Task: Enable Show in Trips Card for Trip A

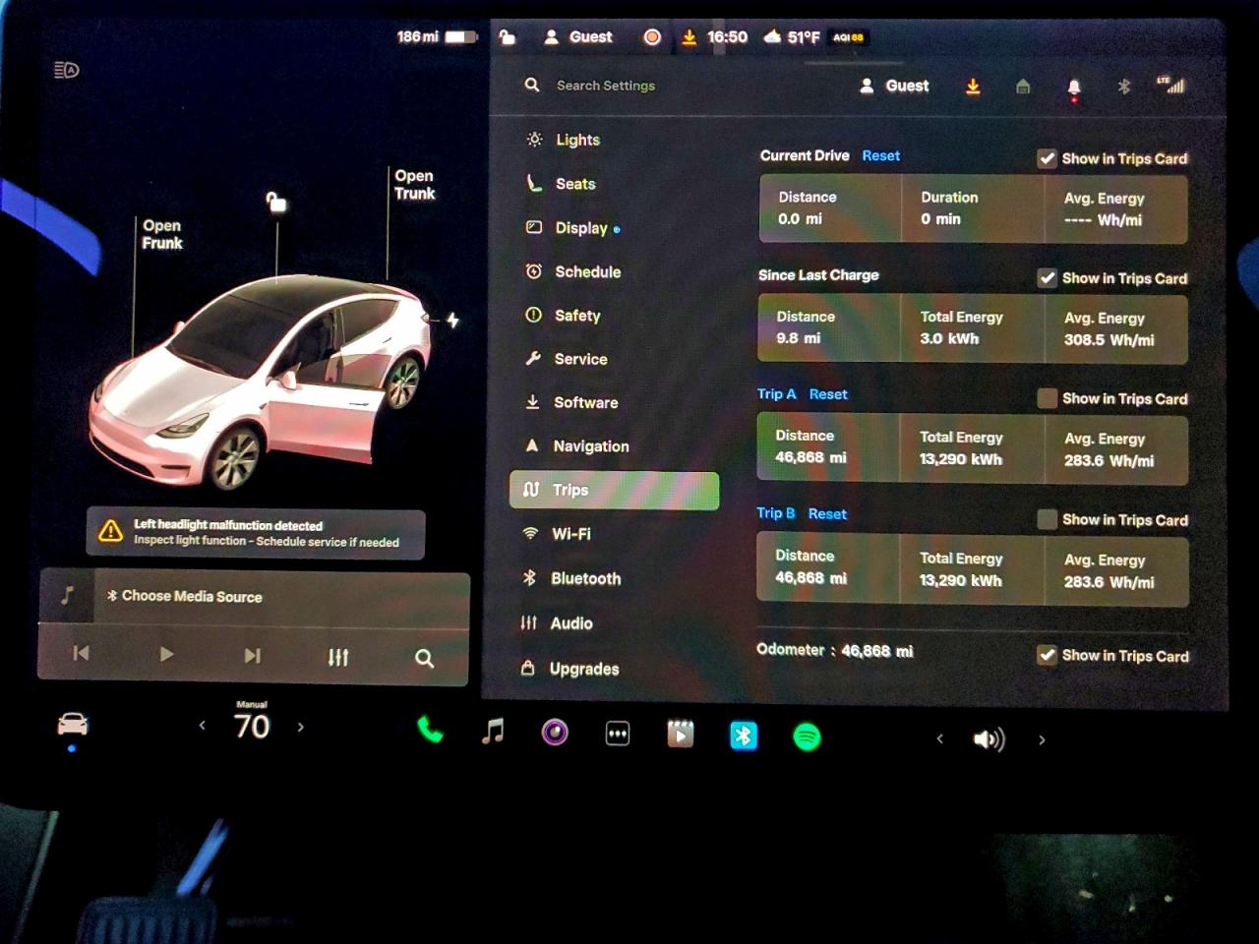Action: click(1048, 398)
